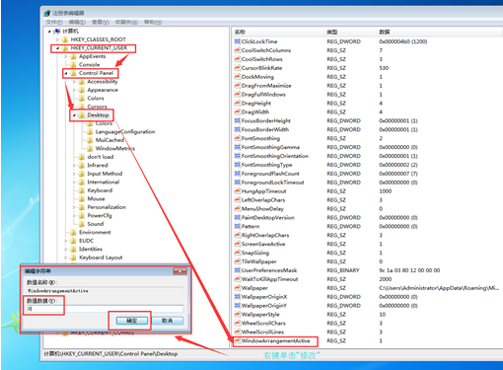Select the SnapSizing value name
The height and width of the screenshot is (370, 503).
tap(255, 253)
